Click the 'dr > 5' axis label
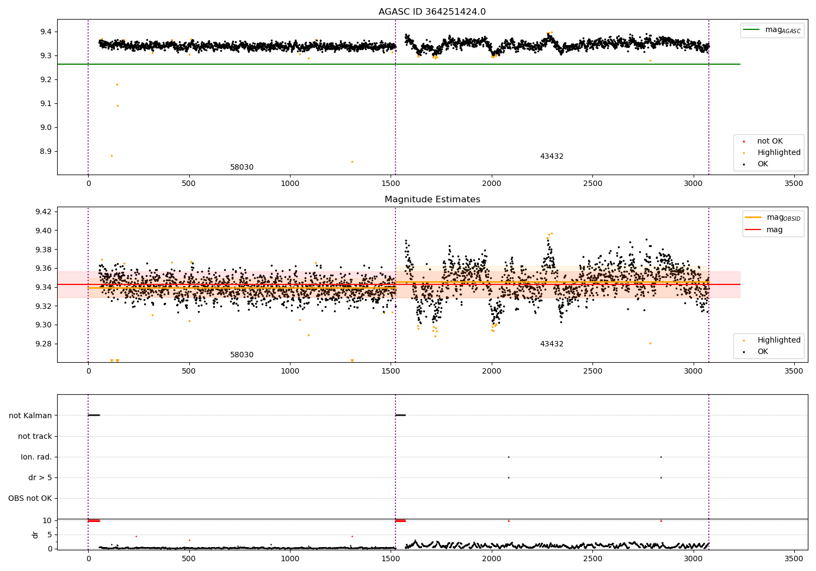 [40, 477]
